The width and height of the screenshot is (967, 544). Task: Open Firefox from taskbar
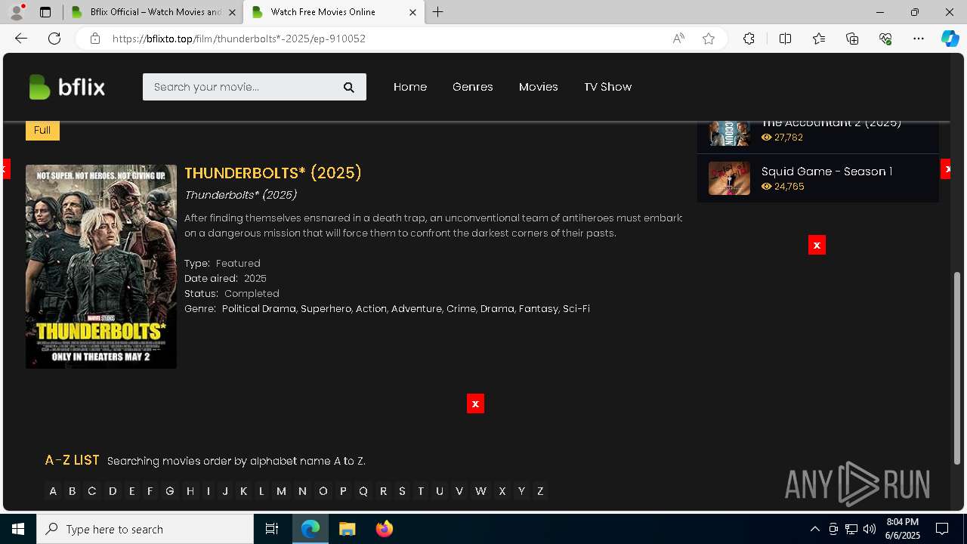click(x=384, y=529)
